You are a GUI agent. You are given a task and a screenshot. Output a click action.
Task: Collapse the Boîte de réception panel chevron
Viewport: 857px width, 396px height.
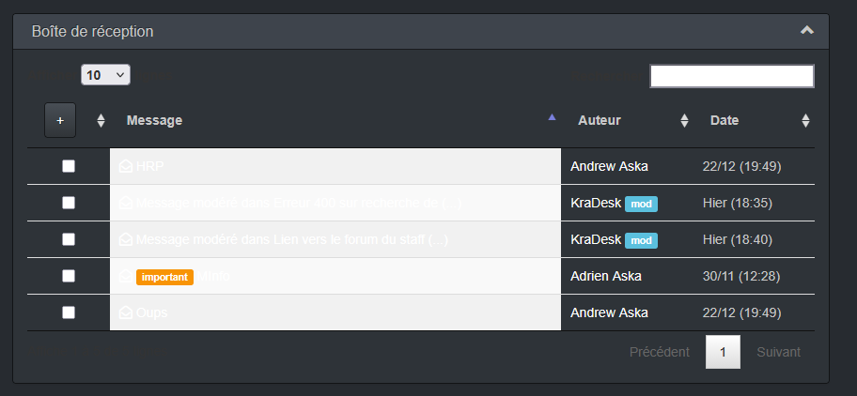tap(806, 31)
